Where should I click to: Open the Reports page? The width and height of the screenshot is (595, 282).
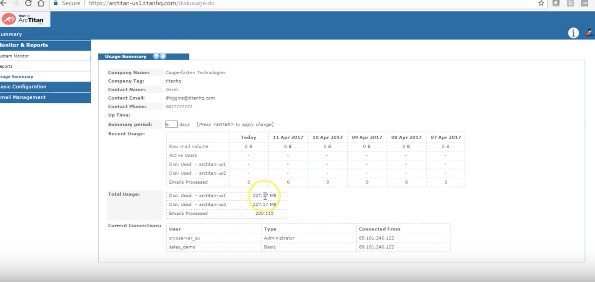point(45,66)
